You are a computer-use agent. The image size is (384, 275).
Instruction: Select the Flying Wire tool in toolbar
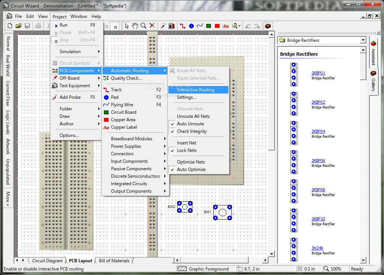point(200,26)
